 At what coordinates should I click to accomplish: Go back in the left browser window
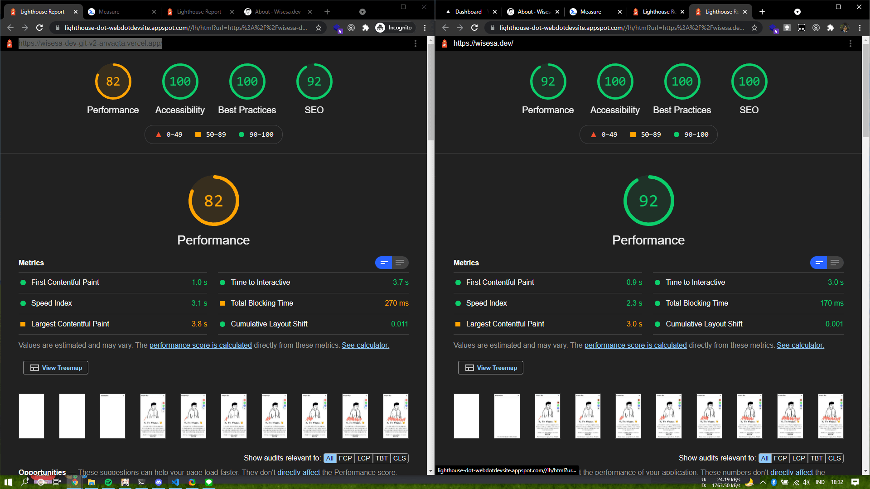point(10,28)
